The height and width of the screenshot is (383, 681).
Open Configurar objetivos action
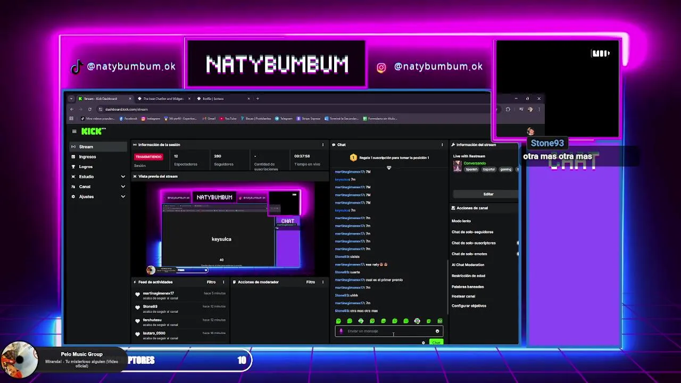[x=469, y=306]
